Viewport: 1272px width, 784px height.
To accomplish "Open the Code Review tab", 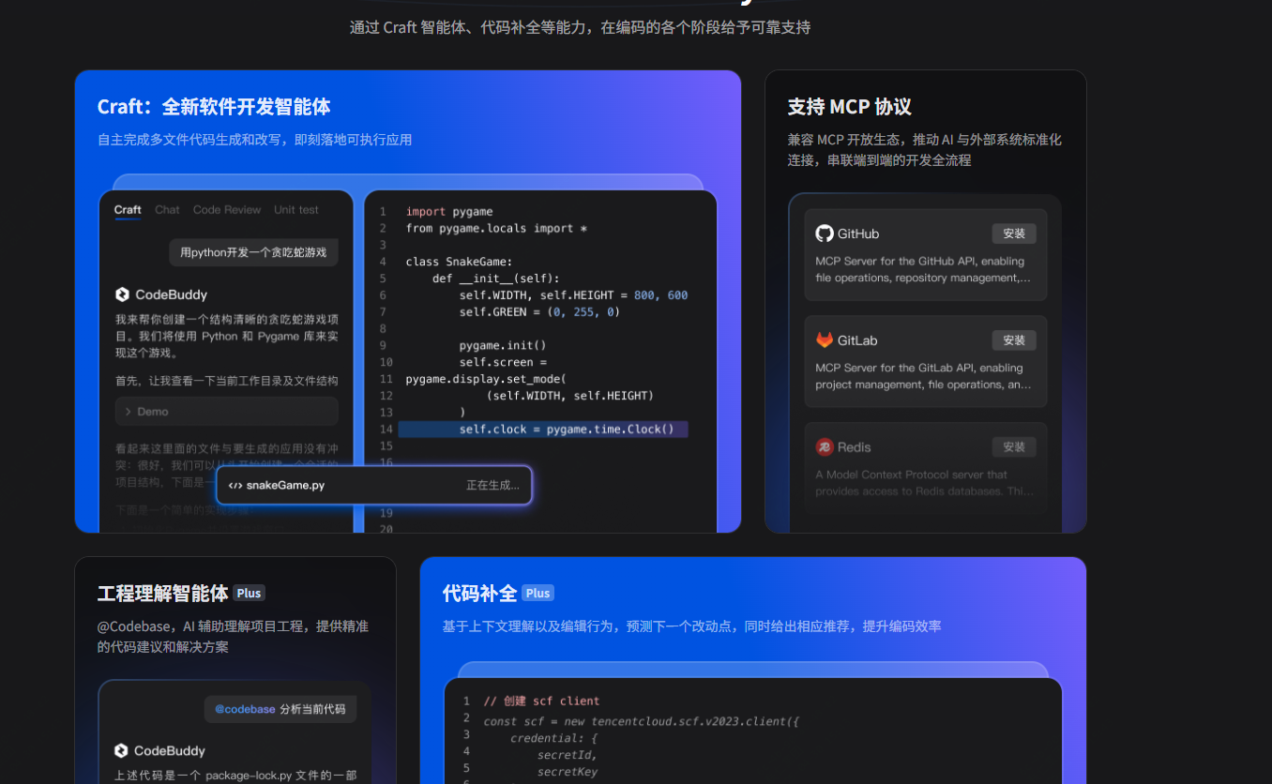I will tap(227, 210).
